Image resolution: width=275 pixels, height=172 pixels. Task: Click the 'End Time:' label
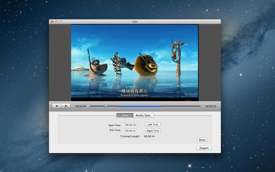pyautogui.click(x=115, y=130)
